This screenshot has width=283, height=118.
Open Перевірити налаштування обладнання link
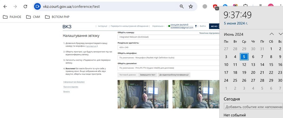(130, 26)
